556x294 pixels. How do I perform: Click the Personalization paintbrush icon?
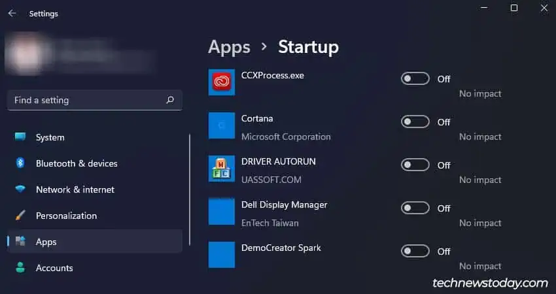[20, 216]
